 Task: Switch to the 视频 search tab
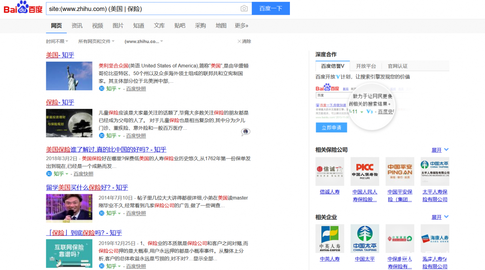97,25
